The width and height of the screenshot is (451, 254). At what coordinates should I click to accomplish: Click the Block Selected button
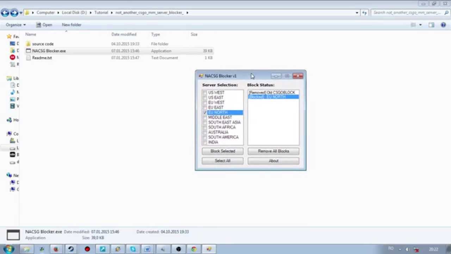[x=223, y=151]
